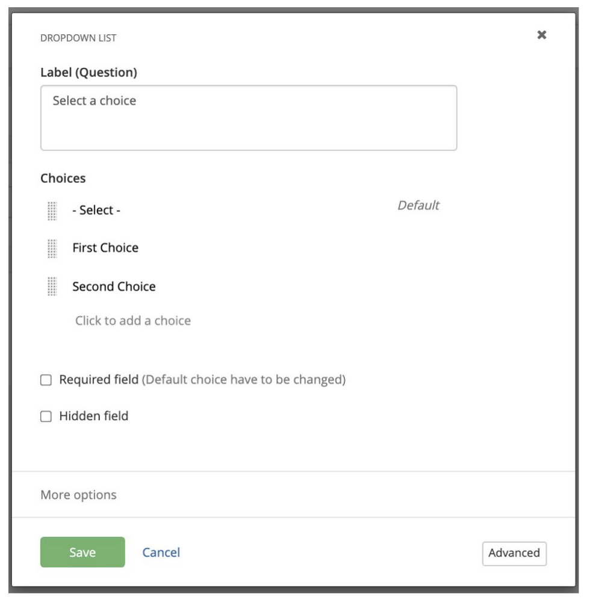Close the Dropdown List dialog with X
Viewport: 590px width, 603px height.
pyautogui.click(x=541, y=36)
